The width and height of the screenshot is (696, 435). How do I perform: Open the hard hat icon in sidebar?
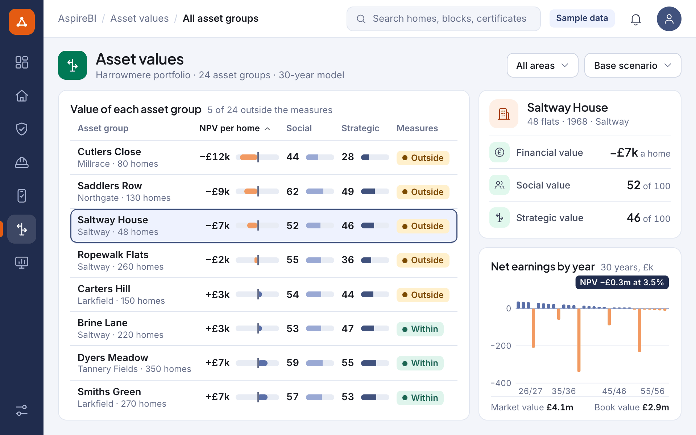click(x=22, y=162)
